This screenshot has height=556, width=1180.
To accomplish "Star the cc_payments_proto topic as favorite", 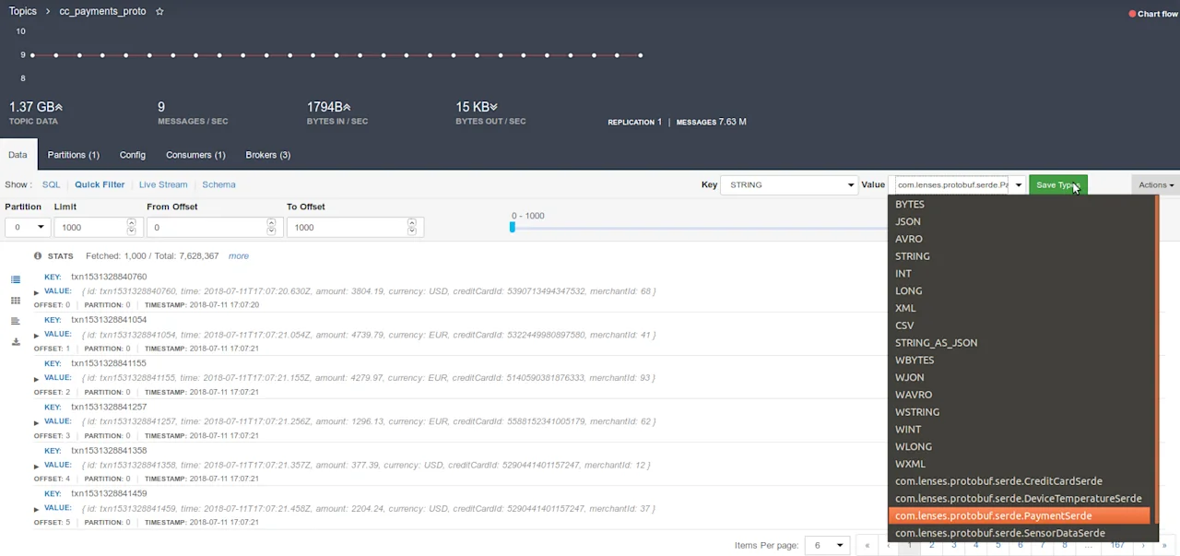I will click(159, 11).
